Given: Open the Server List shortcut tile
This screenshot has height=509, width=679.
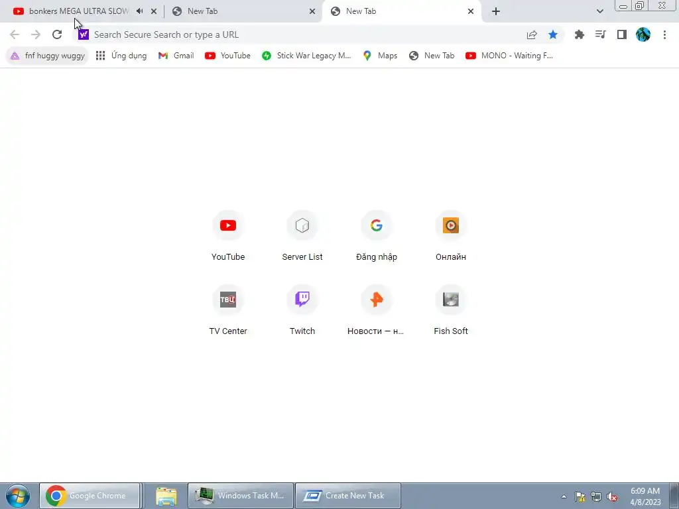Looking at the screenshot, I should [x=302, y=237].
